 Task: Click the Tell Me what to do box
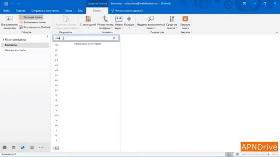(x=127, y=10)
